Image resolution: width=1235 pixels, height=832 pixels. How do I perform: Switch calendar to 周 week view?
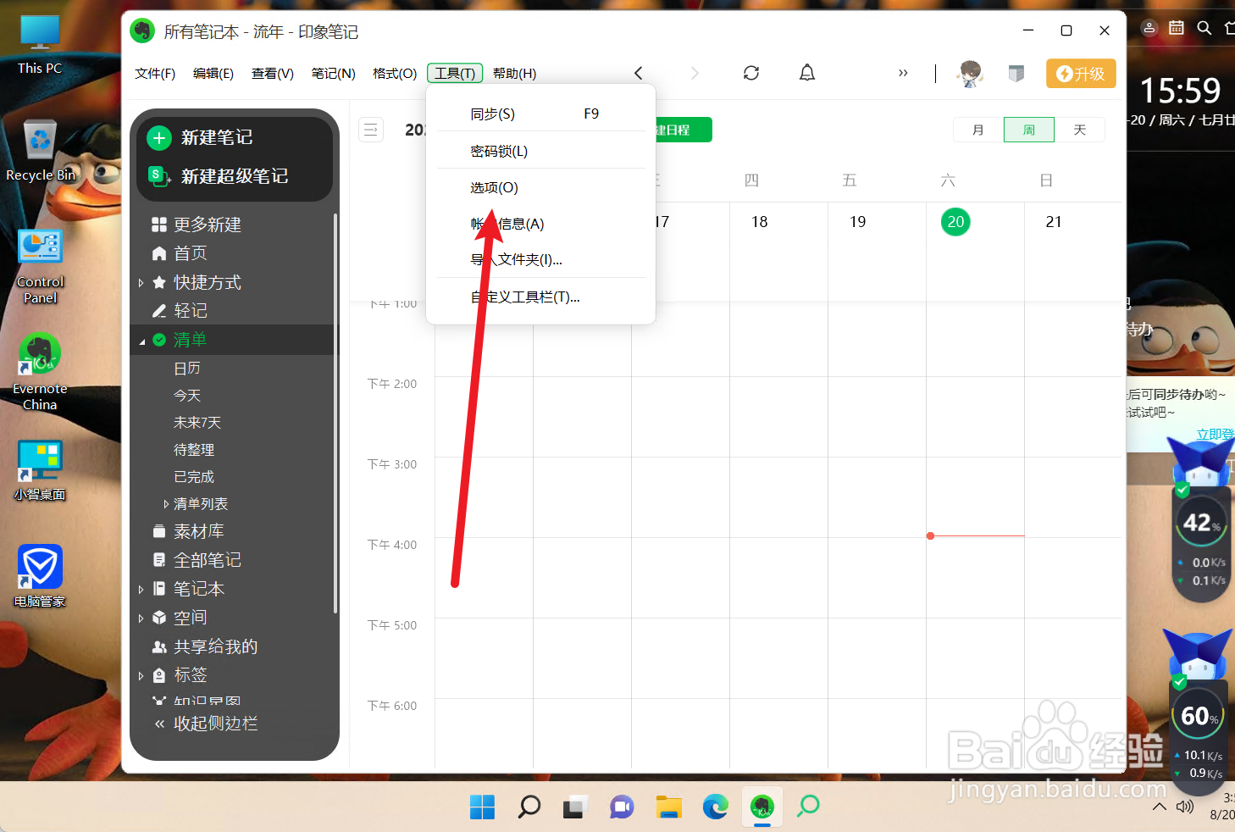(1029, 130)
